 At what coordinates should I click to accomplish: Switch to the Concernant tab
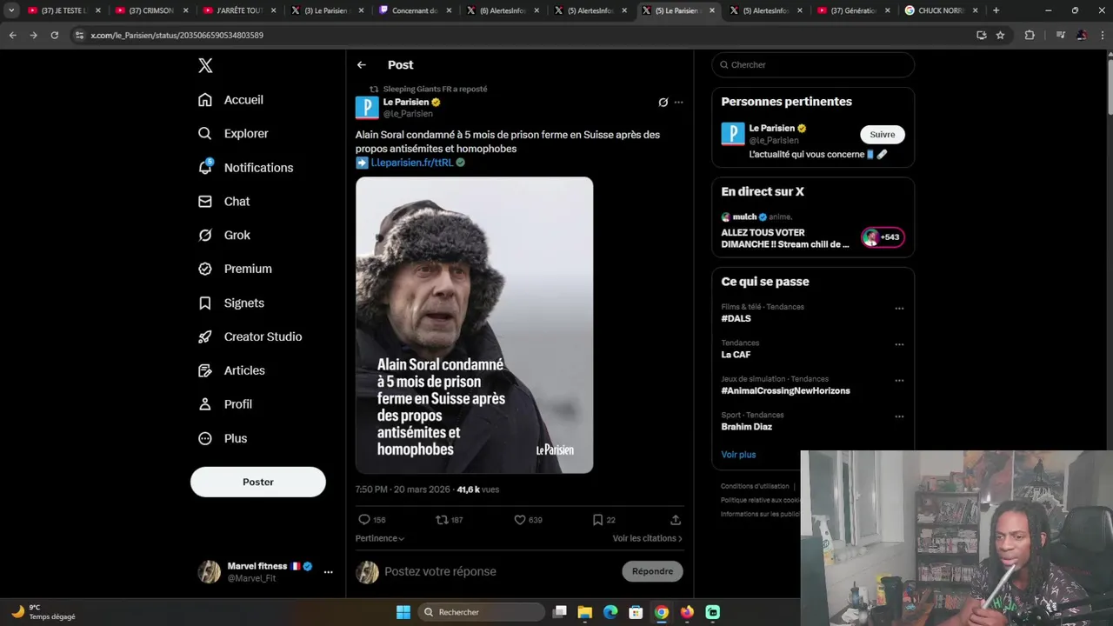416,10
